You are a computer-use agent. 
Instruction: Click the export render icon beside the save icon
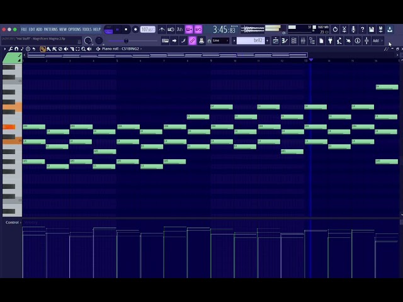pos(380,30)
